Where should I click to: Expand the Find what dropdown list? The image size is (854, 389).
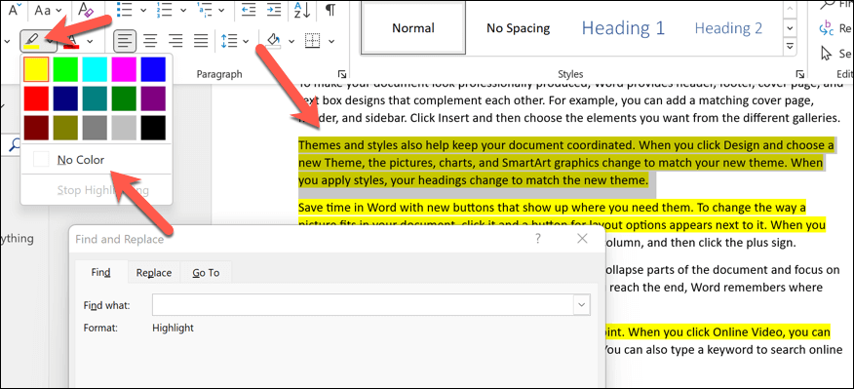pos(582,304)
